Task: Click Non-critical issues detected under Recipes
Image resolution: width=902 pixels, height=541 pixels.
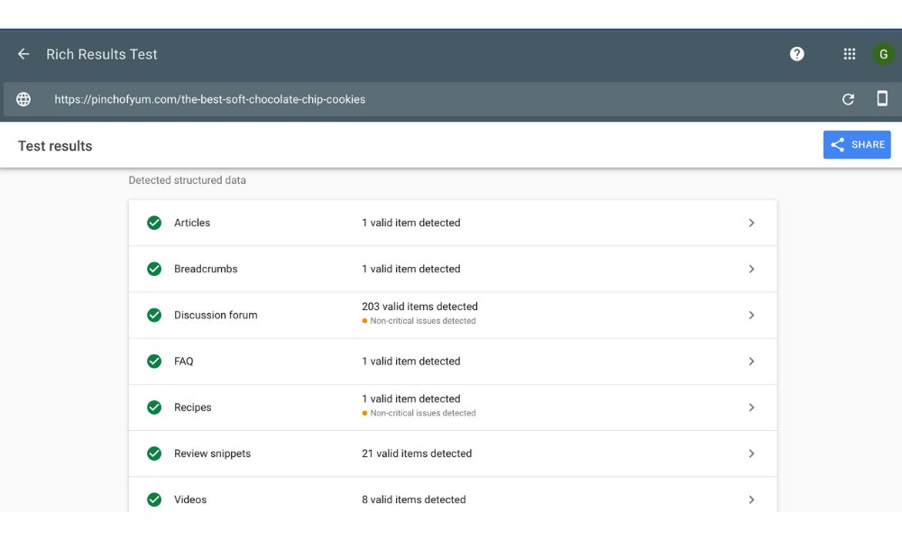Action: pos(423,413)
